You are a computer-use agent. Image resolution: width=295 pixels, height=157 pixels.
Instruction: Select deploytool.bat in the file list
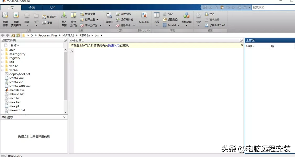[20, 74]
